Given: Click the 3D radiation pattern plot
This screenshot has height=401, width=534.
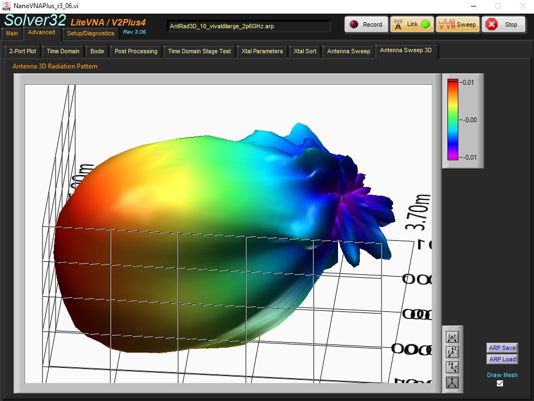Looking at the screenshot, I should (228, 234).
